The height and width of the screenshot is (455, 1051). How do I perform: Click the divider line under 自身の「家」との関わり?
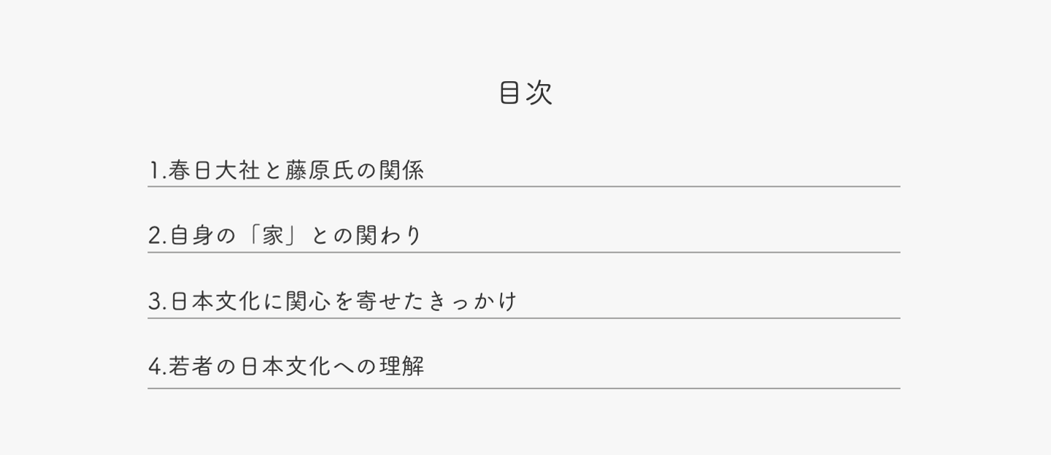pos(523,253)
